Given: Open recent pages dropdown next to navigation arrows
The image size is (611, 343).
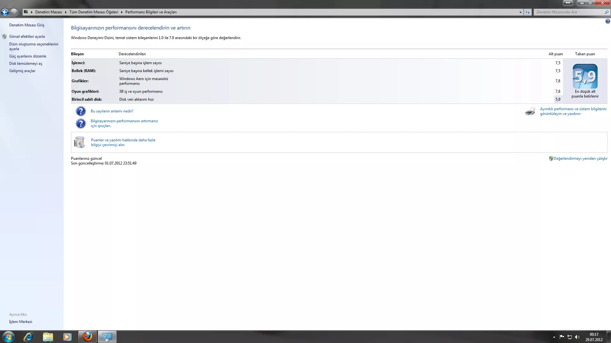Looking at the screenshot, I should click(20, 12).
